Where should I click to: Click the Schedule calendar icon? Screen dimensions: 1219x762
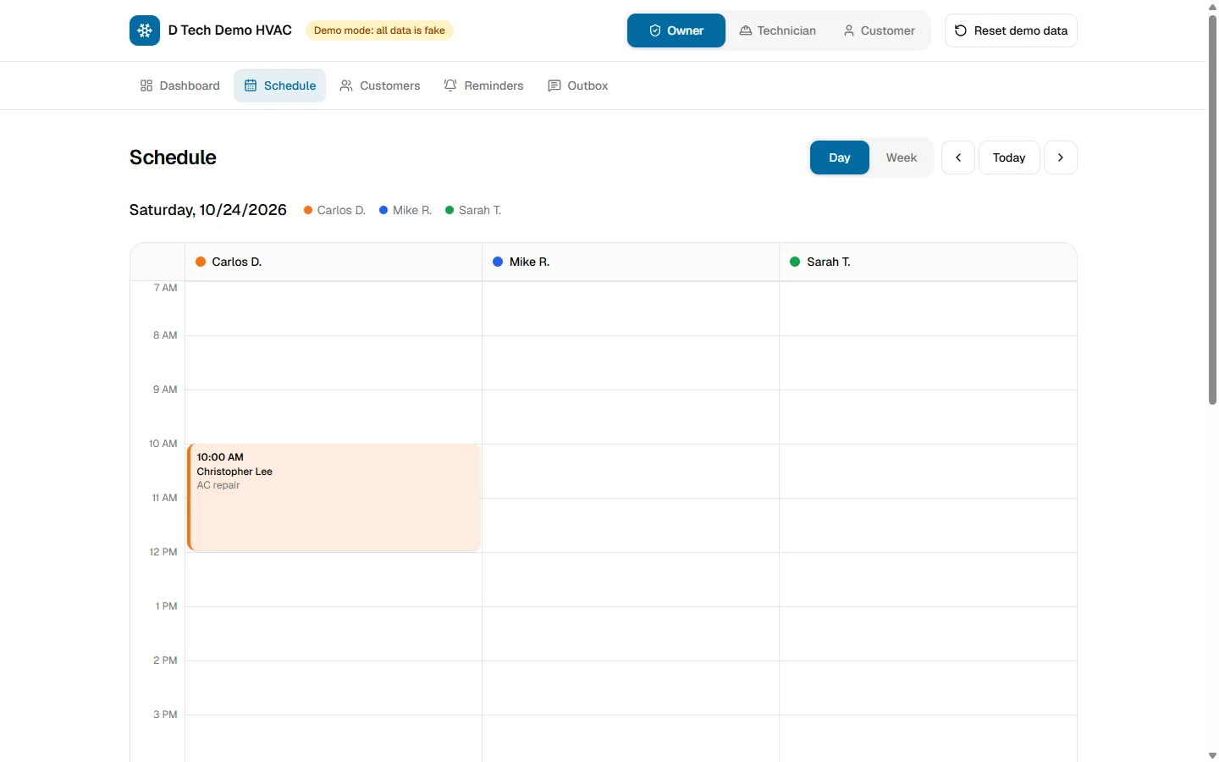click(251, 86)
